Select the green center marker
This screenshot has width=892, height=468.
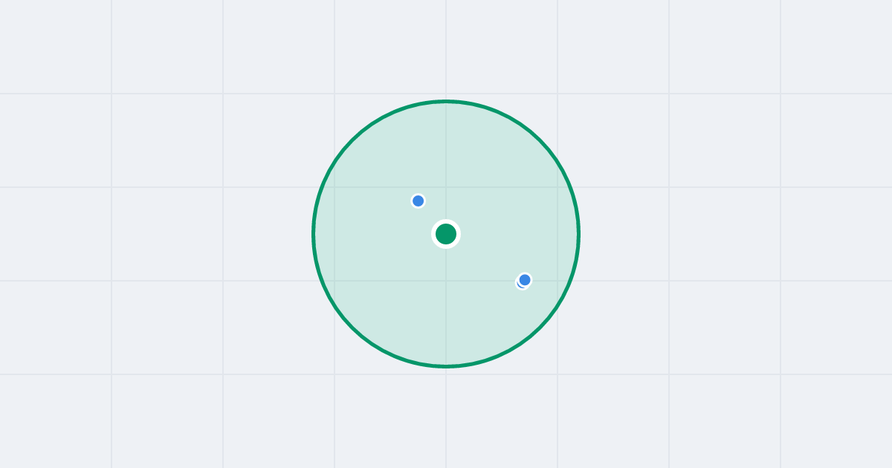(446, 234)
